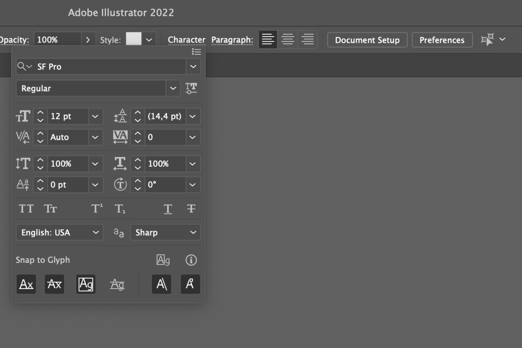This screenshot has width=522, height=348.
Task: Click the Opacity label link
Action: tap(14, 40)
